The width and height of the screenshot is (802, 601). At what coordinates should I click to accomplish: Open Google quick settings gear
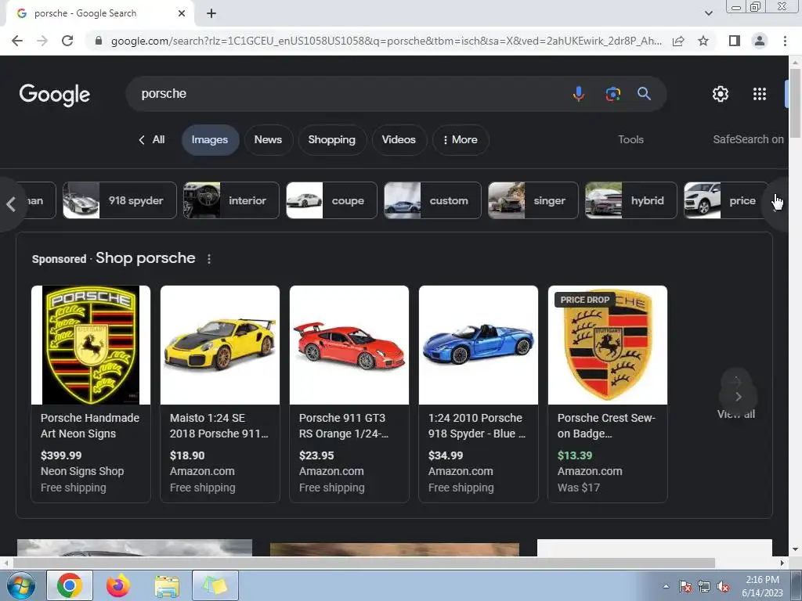[x=721, y=94]
